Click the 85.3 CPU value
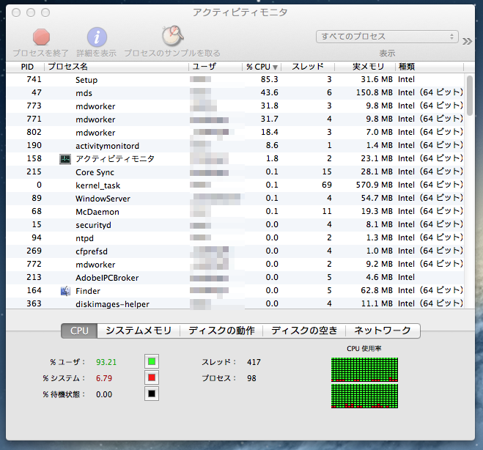This screenshot has height=450, width=483. coord(269,79)
